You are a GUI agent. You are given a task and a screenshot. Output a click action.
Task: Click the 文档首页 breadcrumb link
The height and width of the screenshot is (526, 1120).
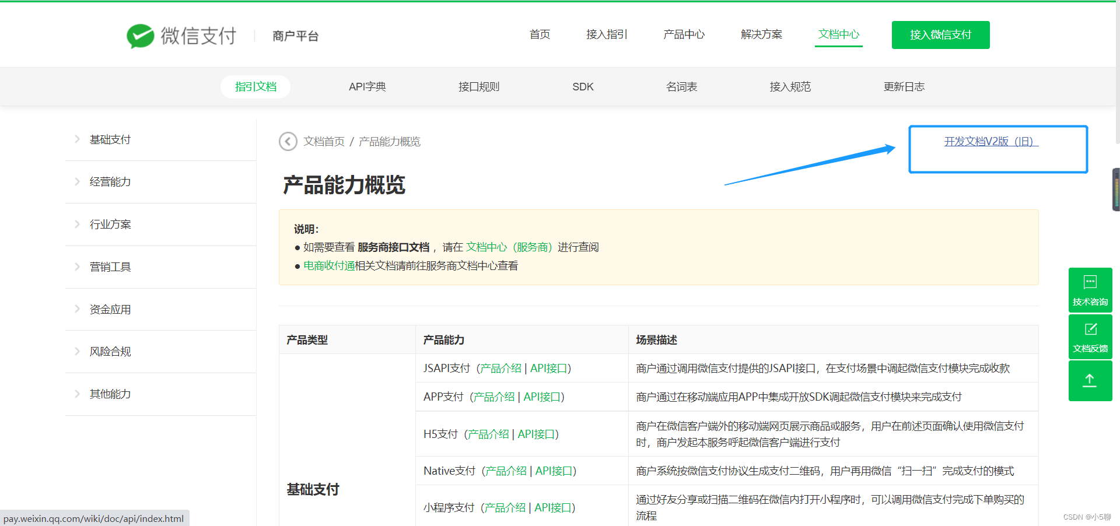click(x=324, y=142)
